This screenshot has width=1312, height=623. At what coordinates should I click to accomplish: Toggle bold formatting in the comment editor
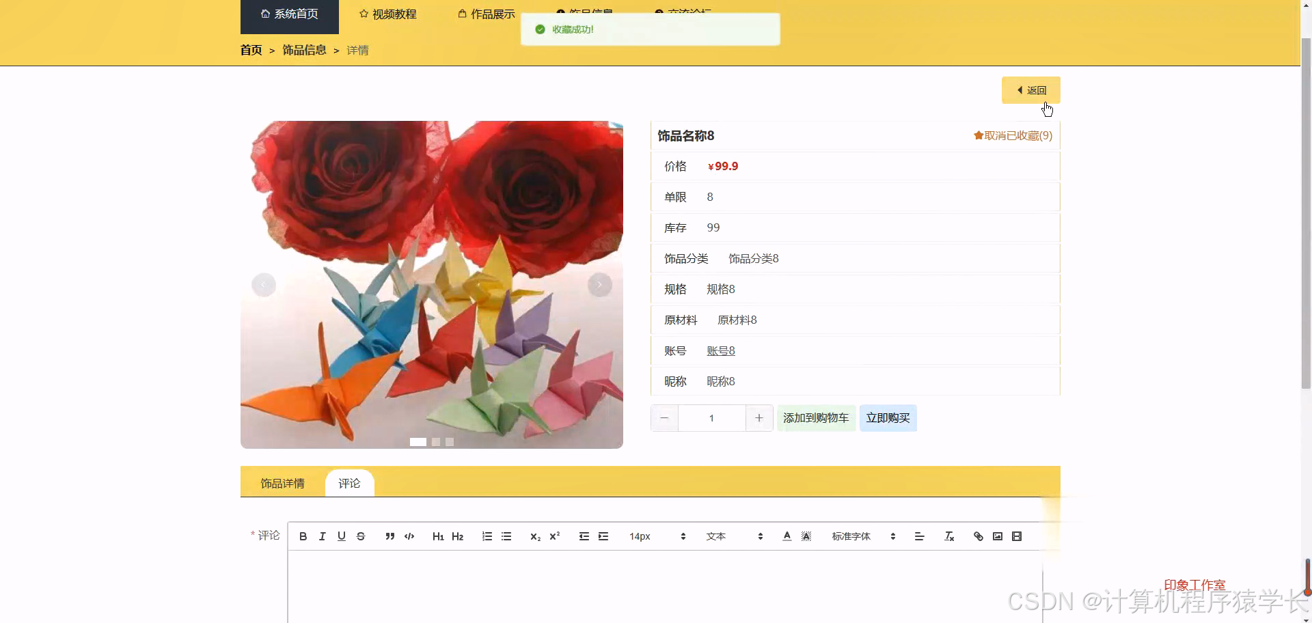(x=303, y=536)
